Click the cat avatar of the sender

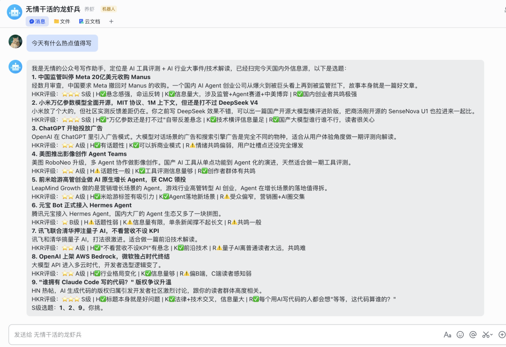15,42
